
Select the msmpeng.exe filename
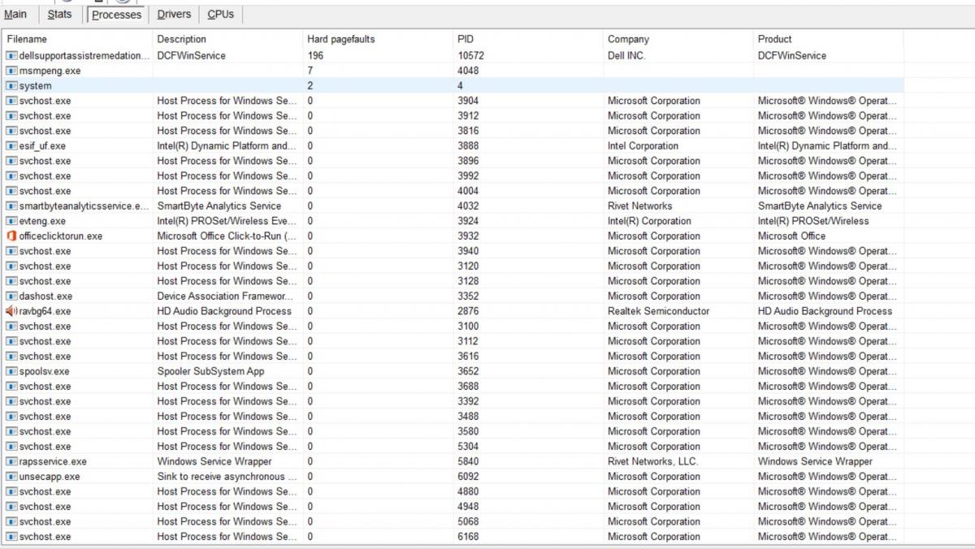(50, 71)
